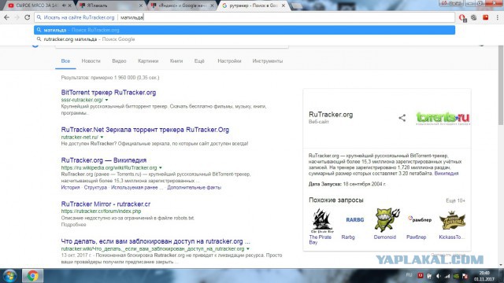Open result Что делать, если вам заблокирован доступ
The width and height of the screenshot is (504, 283).
156,241
